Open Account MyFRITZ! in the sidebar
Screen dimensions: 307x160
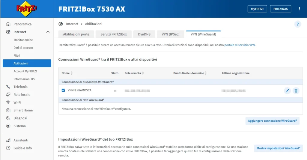coord(25,71)
